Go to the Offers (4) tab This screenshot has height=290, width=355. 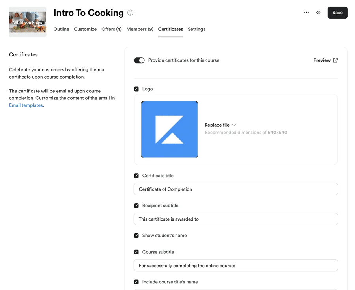pyautogui.click(x=111, y=29)
